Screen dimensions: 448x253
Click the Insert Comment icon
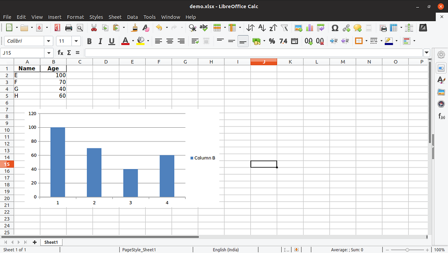click(357, 28)
